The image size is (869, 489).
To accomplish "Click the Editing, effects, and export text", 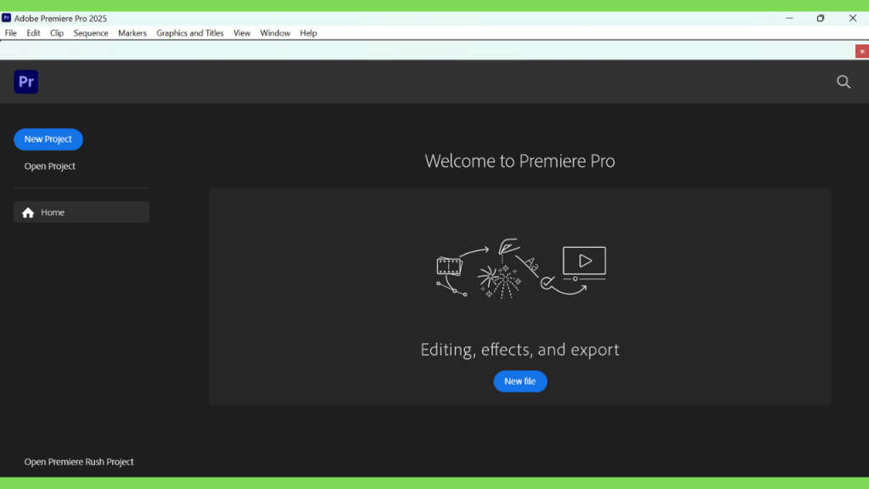I will (x=520, y=350).
